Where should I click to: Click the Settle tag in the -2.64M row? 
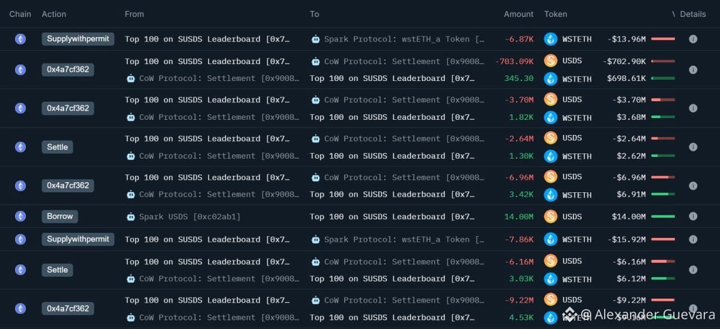tap(57, 147)
